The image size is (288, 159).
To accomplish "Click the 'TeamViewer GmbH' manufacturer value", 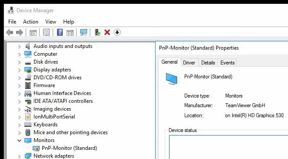I will pyautogui.click(x=245, y=105).
